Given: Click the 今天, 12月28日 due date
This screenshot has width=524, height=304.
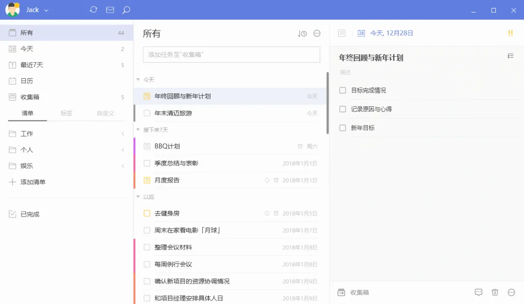Looking at the screenshot, I should [392, 33].
